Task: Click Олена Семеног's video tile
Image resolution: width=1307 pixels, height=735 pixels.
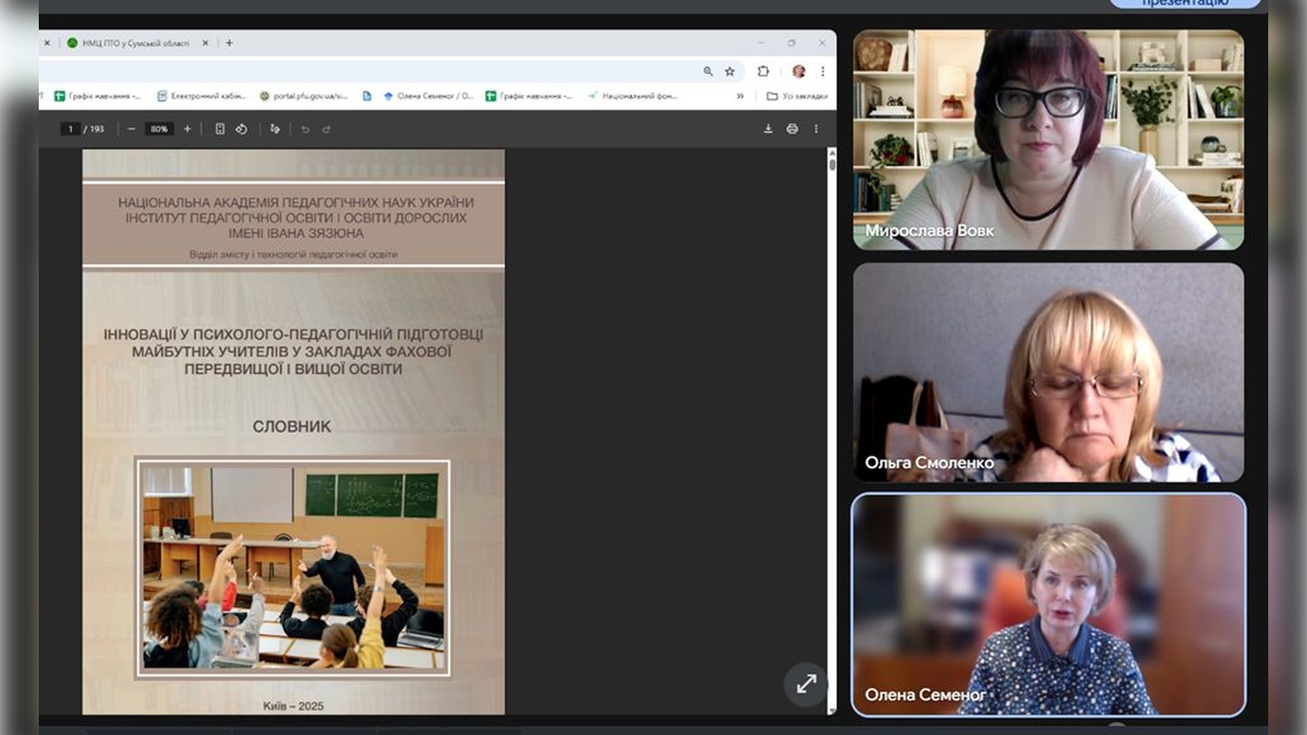Action: coord(1048,604)
